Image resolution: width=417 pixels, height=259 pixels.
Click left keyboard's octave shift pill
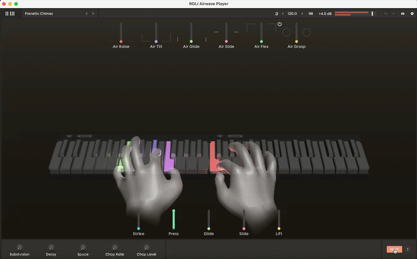(x=85, y=136)
